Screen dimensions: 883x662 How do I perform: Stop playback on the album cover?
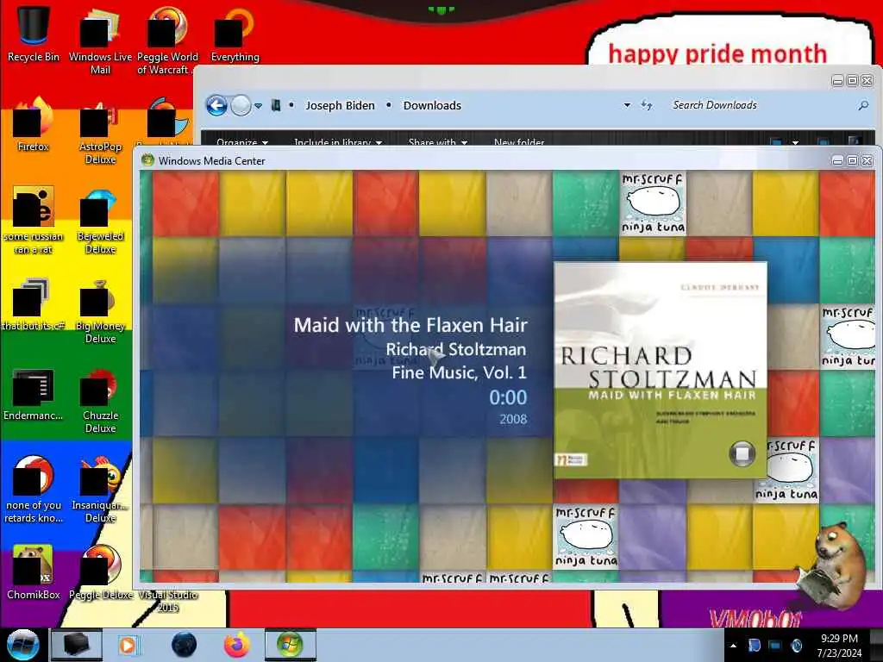(742, 453)
